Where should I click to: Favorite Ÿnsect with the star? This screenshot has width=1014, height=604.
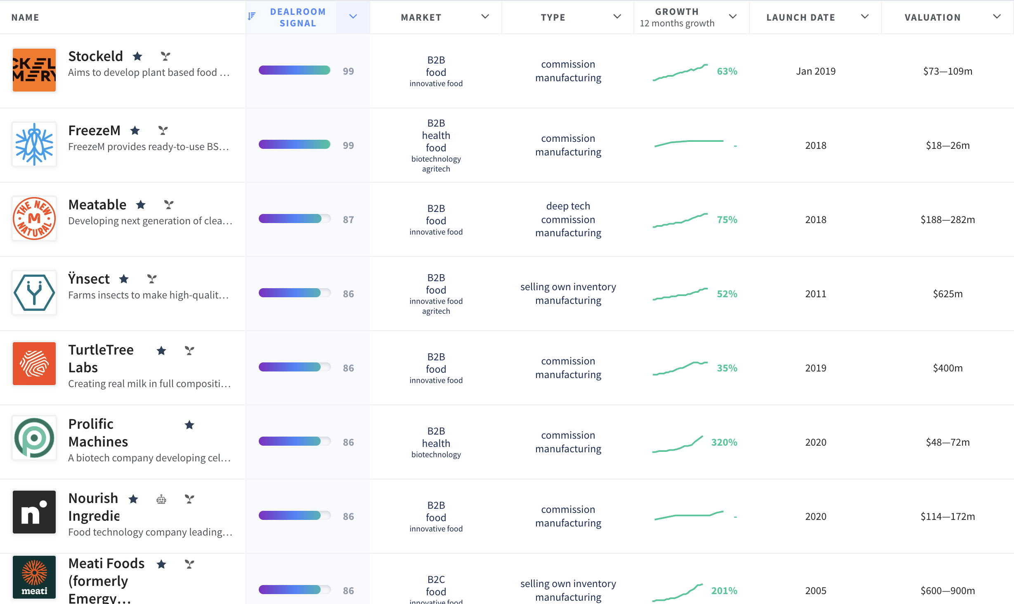click(x=124, y=279)
